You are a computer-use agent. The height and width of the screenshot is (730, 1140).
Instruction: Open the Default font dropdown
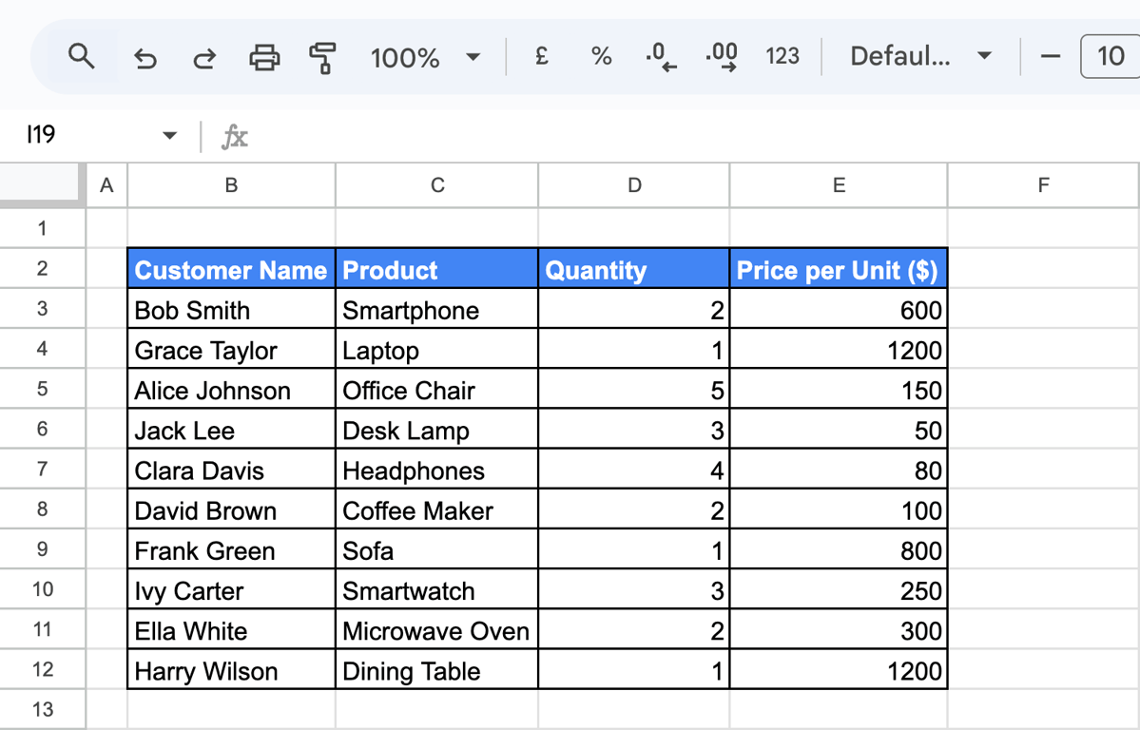point(920,56)
